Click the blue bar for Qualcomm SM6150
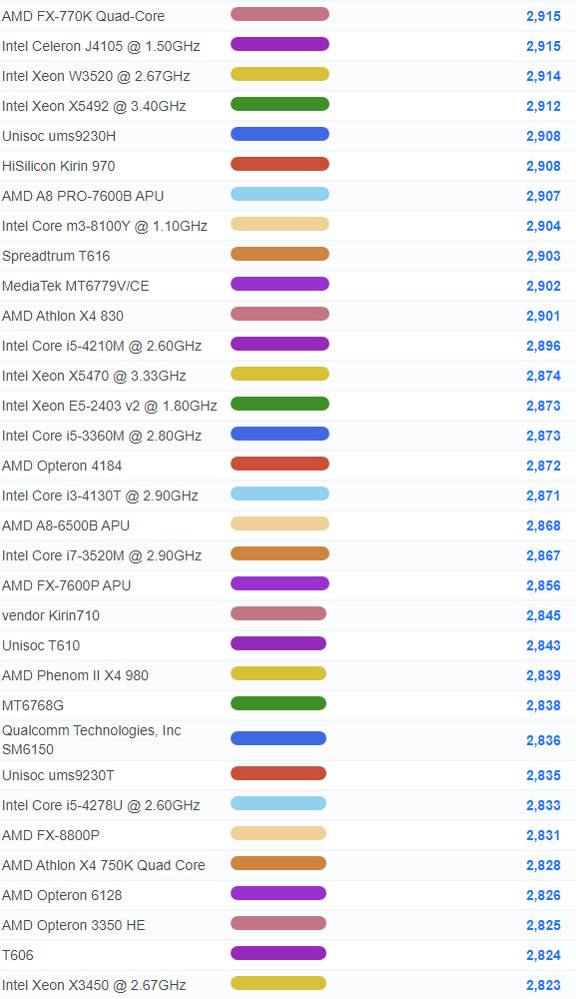The height and width of the screenshot is (999, 576). (x=279, y=738)
